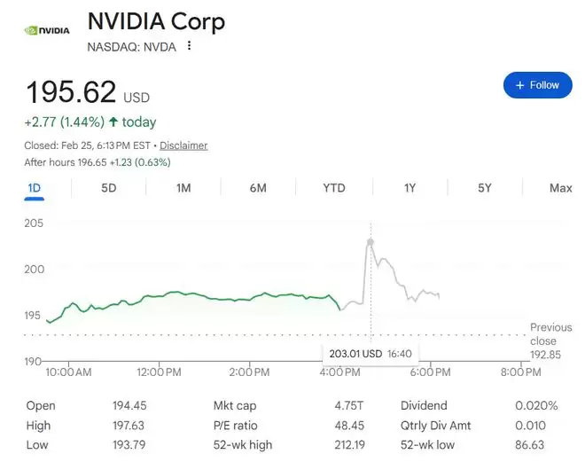Click the NVIDIA Corp title

(156, 21)
